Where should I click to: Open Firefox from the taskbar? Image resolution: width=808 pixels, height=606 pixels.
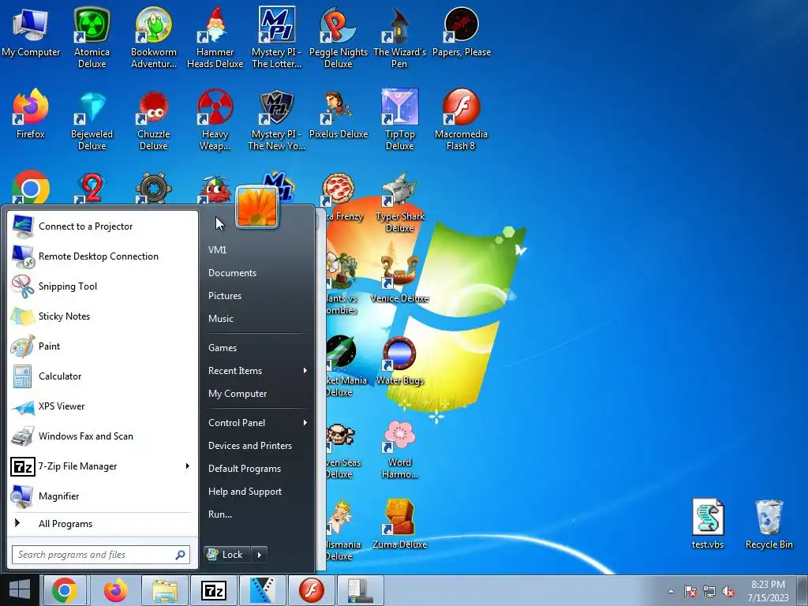click(x=115, y=590)
